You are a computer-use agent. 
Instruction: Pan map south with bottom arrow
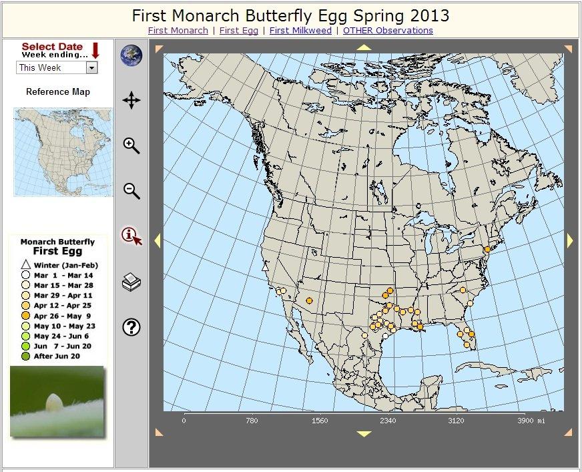pyautogui.click(x=364, y=434)
